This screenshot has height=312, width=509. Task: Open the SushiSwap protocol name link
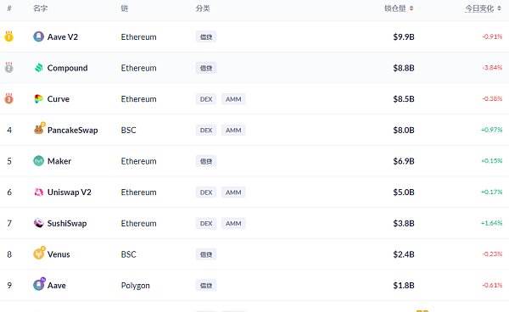click(67, 223)
